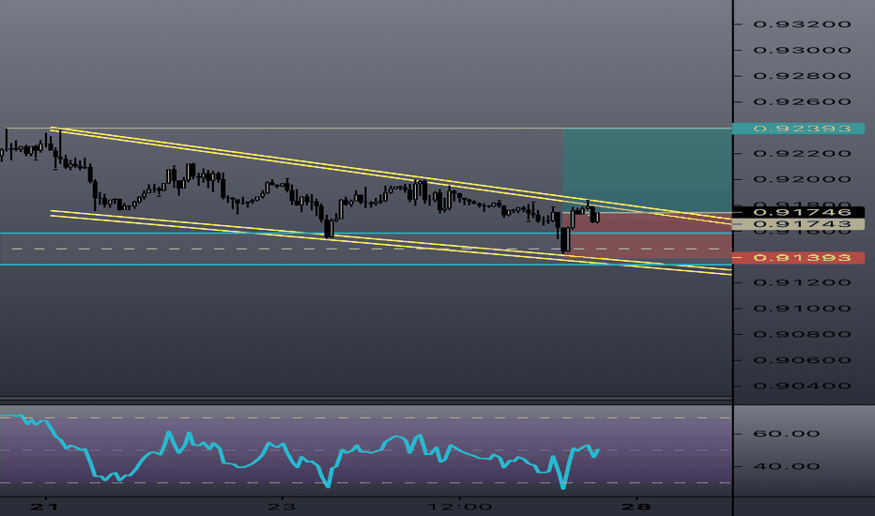Select the red stop-loss zone of long position
The image size is (875, 516).
tap(647, 235)
